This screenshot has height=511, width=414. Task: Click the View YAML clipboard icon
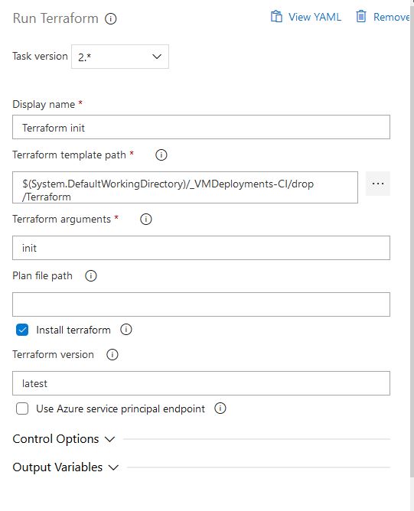(276, 16)
